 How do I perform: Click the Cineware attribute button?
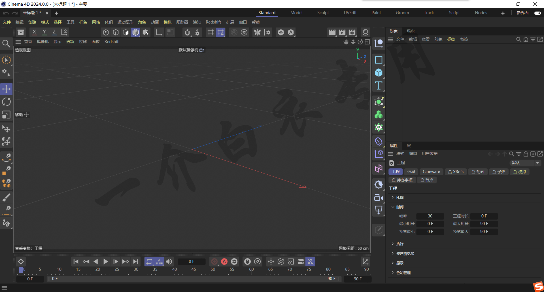[431, 172]
